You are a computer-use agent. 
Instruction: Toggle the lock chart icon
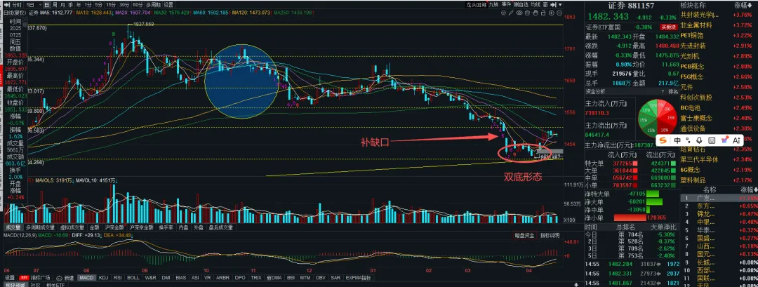[x=543, y=13]
